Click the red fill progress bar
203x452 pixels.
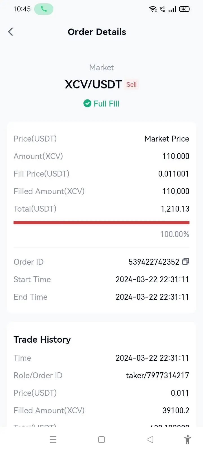pos(101,223)
